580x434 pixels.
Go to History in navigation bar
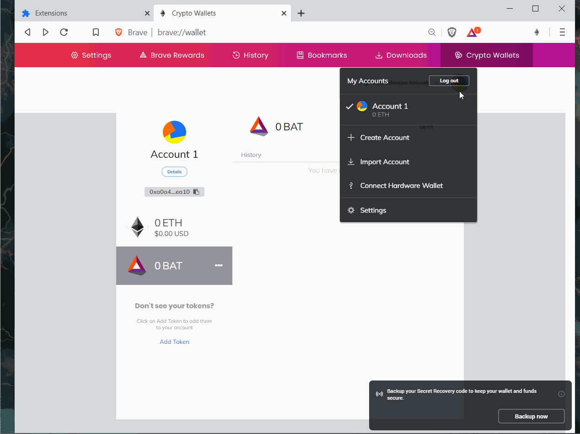coord(250,55)
